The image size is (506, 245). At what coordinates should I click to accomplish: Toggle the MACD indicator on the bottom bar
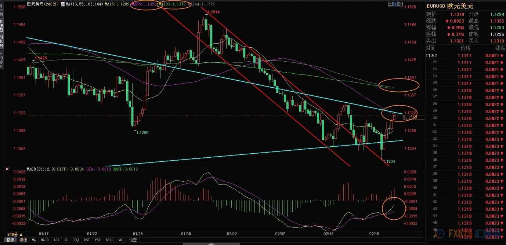(x=44, y=240)
